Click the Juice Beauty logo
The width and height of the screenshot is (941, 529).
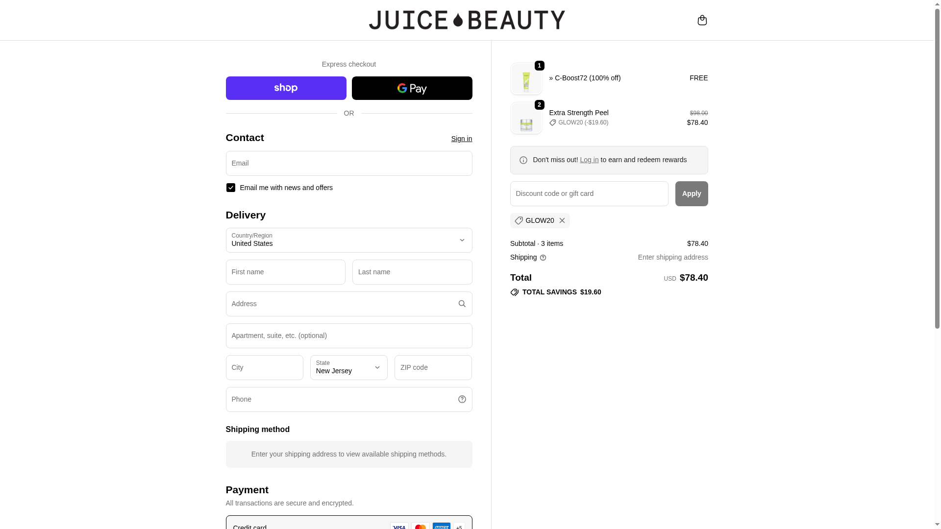(467, 20)
